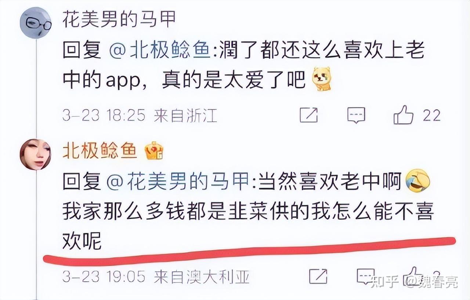Click the 花美男的马甲 username at top
Image resolution: width=470 pixels, height=300 pixels.
(x=119, y=19)
